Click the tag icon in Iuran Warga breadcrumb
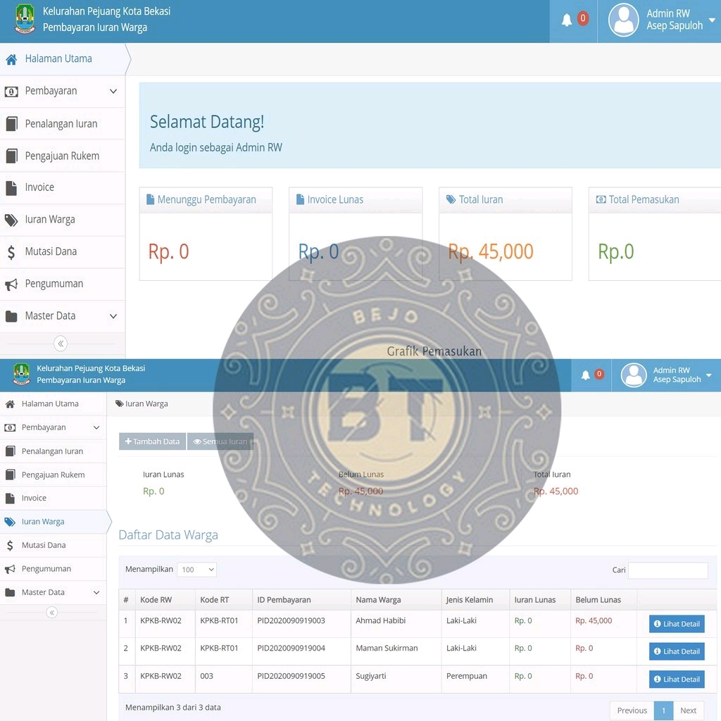Viewport: 721px width, 721px height. (x=120, y=403)
